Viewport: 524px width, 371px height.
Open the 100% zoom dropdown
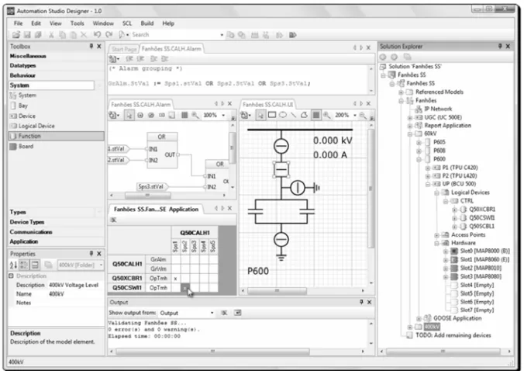tap(223, 116)
